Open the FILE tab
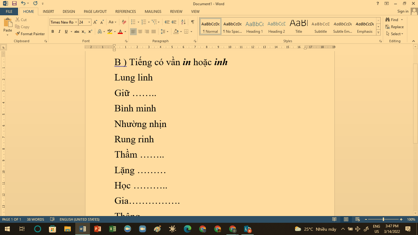This screenshot has width=418, height=235. coord(9,12)
